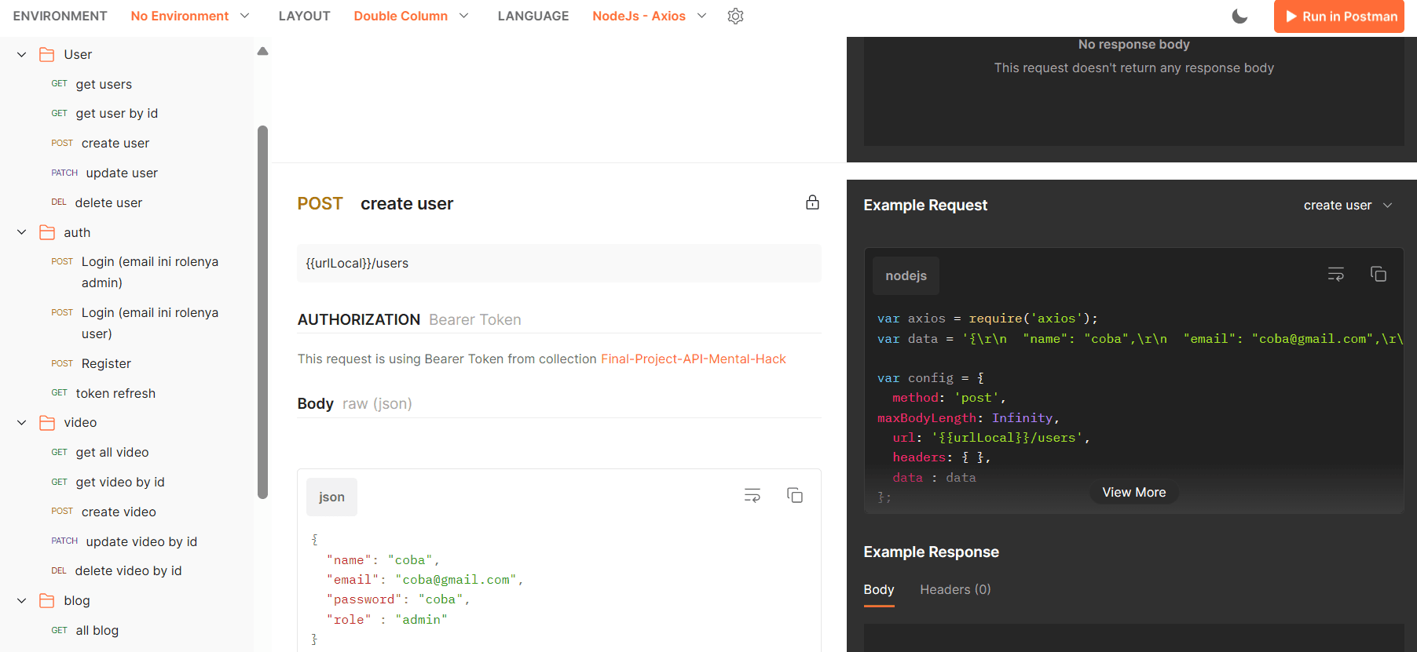The image size is (1417, 652).
Task: Click the User folder icon
Action: click(x=47, y=54)
